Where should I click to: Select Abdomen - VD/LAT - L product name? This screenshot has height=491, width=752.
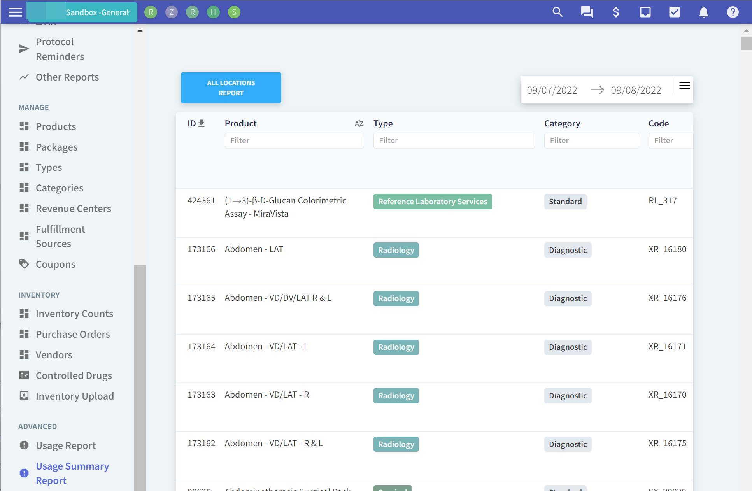pyautogui.click(x=266, y=346)
